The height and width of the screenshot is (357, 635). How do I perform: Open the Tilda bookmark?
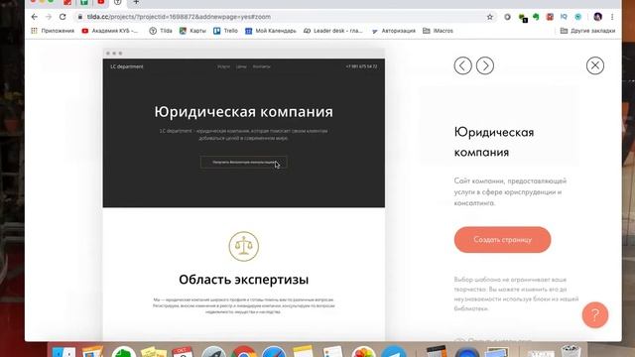tap(161, 31)
